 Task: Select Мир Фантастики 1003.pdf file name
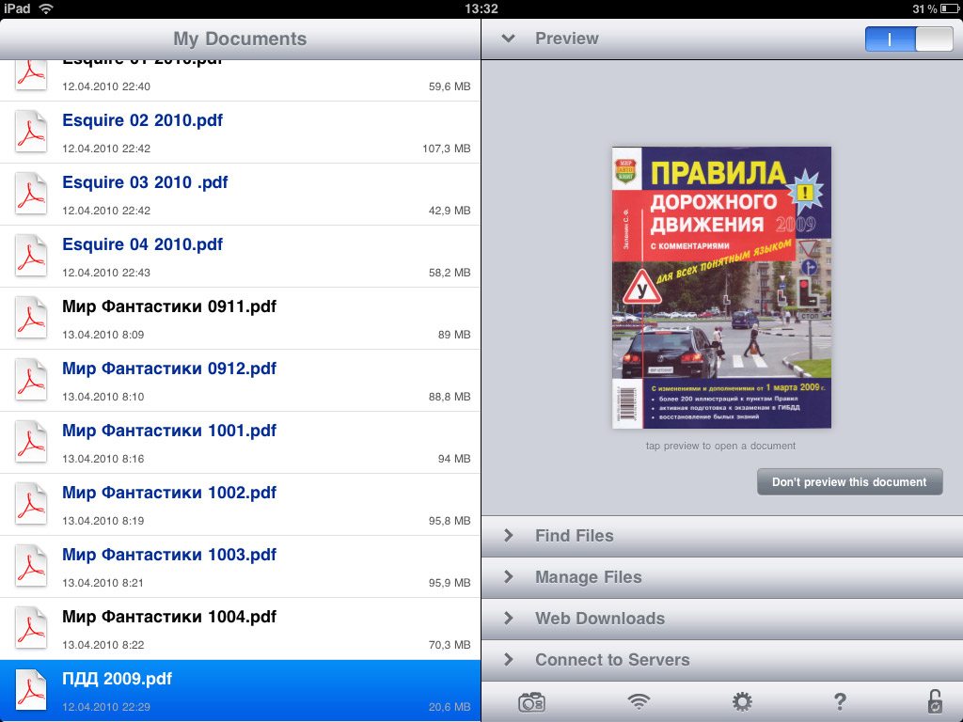169,555
